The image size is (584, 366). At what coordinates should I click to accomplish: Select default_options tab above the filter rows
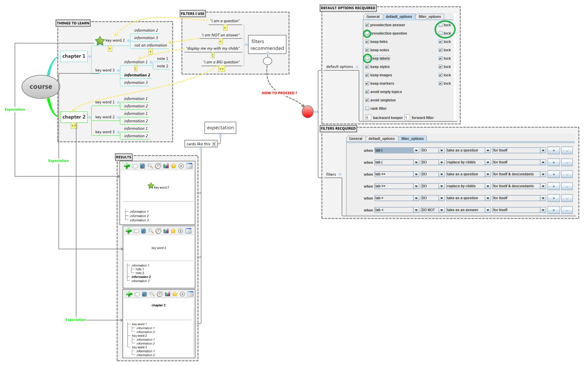point(382,139)
